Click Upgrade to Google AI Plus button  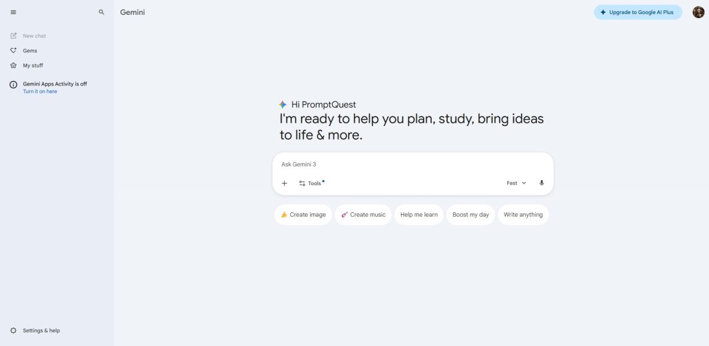[637, 12]
